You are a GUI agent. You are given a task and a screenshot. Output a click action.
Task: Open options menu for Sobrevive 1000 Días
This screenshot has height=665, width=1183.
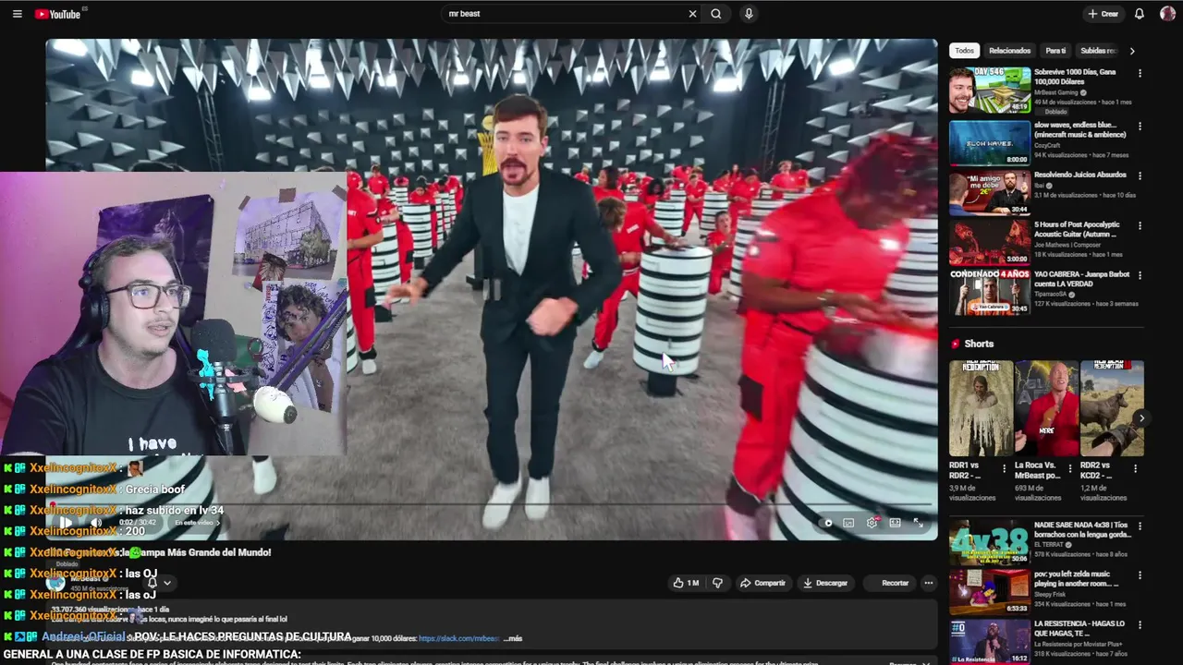click(x=1140, y=73)
